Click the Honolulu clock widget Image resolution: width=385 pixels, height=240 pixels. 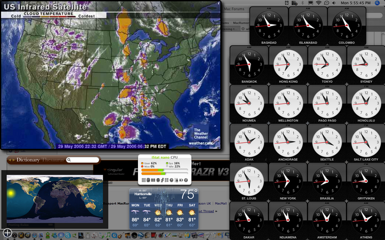[366, 104]
